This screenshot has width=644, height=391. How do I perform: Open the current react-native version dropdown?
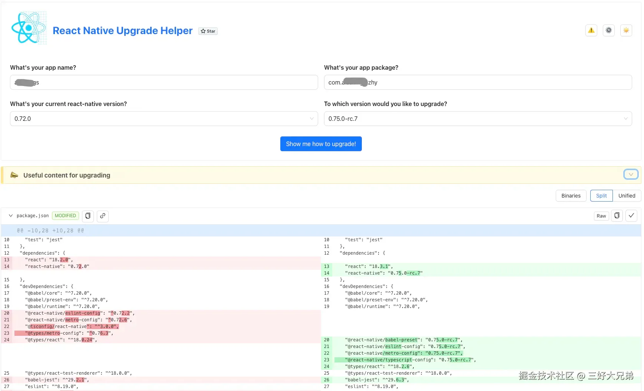click(164, 119)
